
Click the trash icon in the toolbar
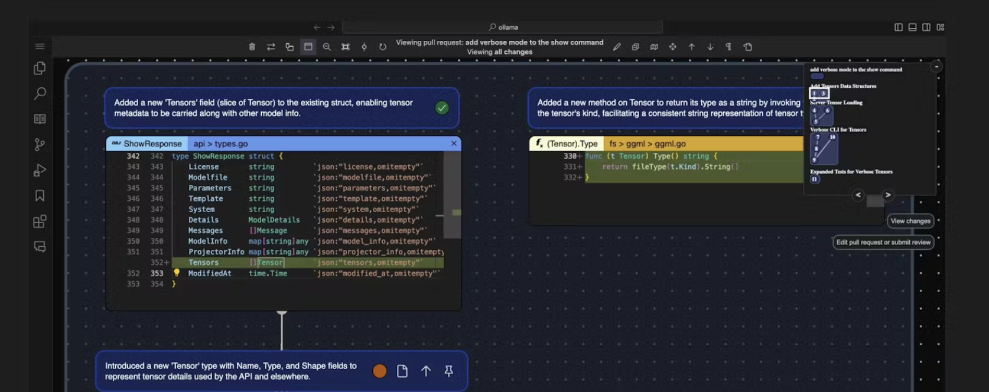pyautogui.click(x=252, y=47)
